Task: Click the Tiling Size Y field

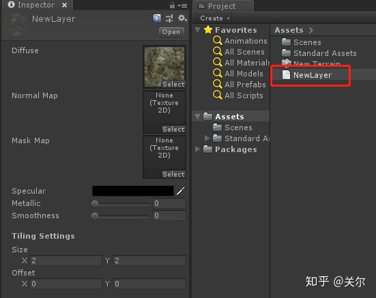Action: (149, 260)
